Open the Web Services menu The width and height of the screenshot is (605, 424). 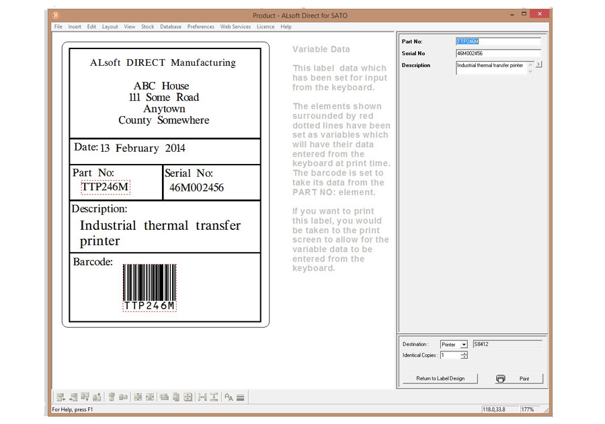(x=235, y=27)
